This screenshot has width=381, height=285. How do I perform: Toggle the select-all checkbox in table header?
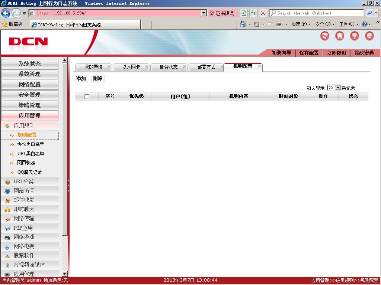pyautogui.click(x=86, y=96)
